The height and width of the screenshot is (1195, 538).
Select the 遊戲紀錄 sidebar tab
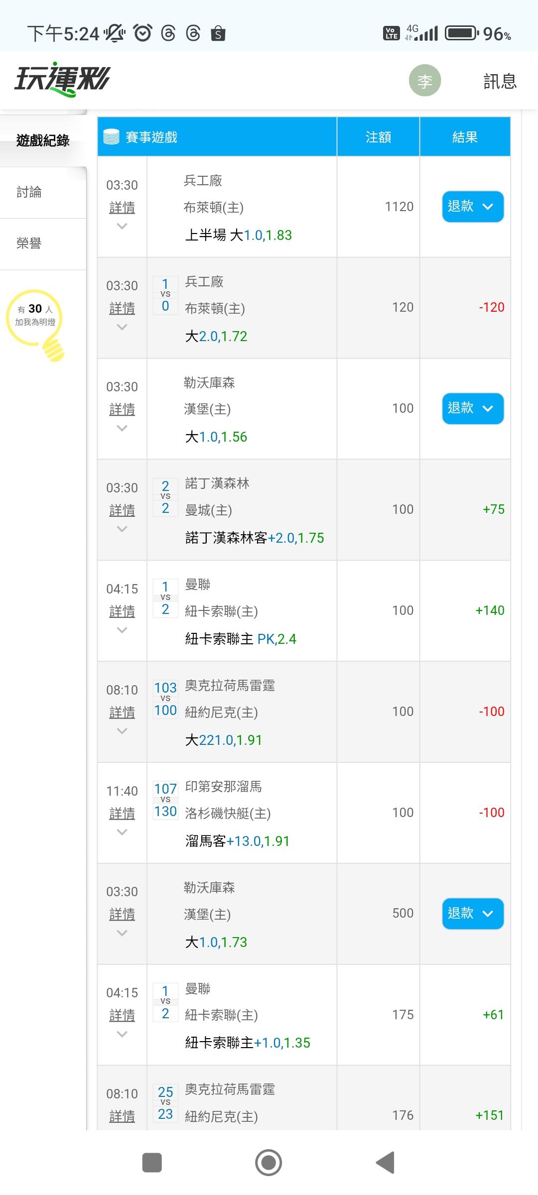pos(43,141)
